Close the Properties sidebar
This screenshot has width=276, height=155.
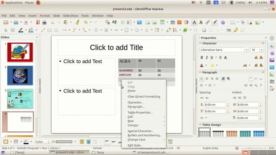(x=266, y=38)
